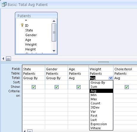Select the highlighted Avg option in the list
Image resolution: width=137 pixels, height=132 pixels.
(x=101, y=91)
